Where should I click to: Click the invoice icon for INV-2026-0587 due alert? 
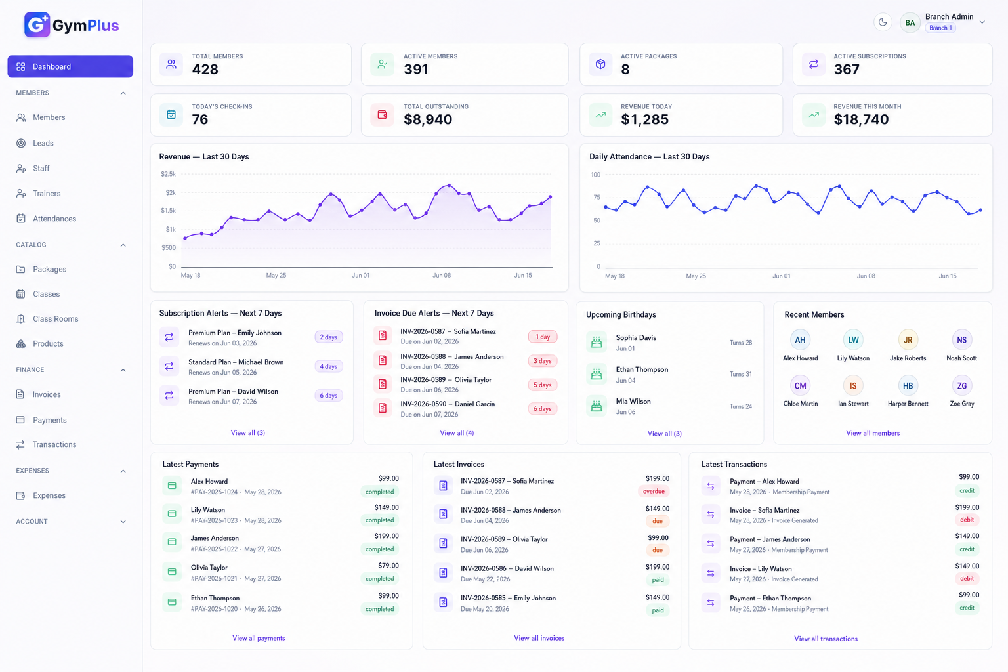383,336
